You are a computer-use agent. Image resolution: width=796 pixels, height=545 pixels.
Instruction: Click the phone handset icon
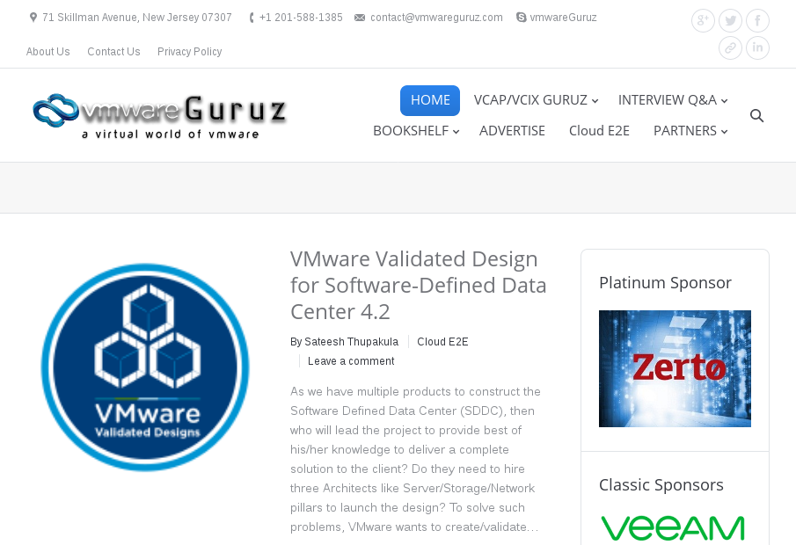click(x=252, y=18)
